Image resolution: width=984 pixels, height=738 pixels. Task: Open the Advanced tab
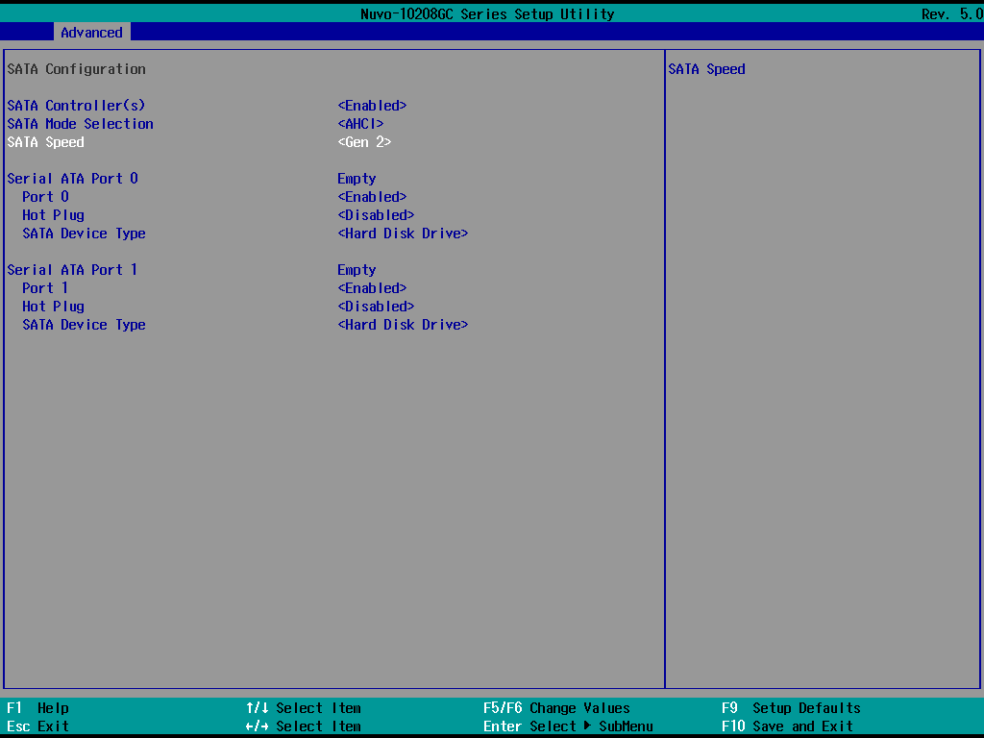(91, 33)
